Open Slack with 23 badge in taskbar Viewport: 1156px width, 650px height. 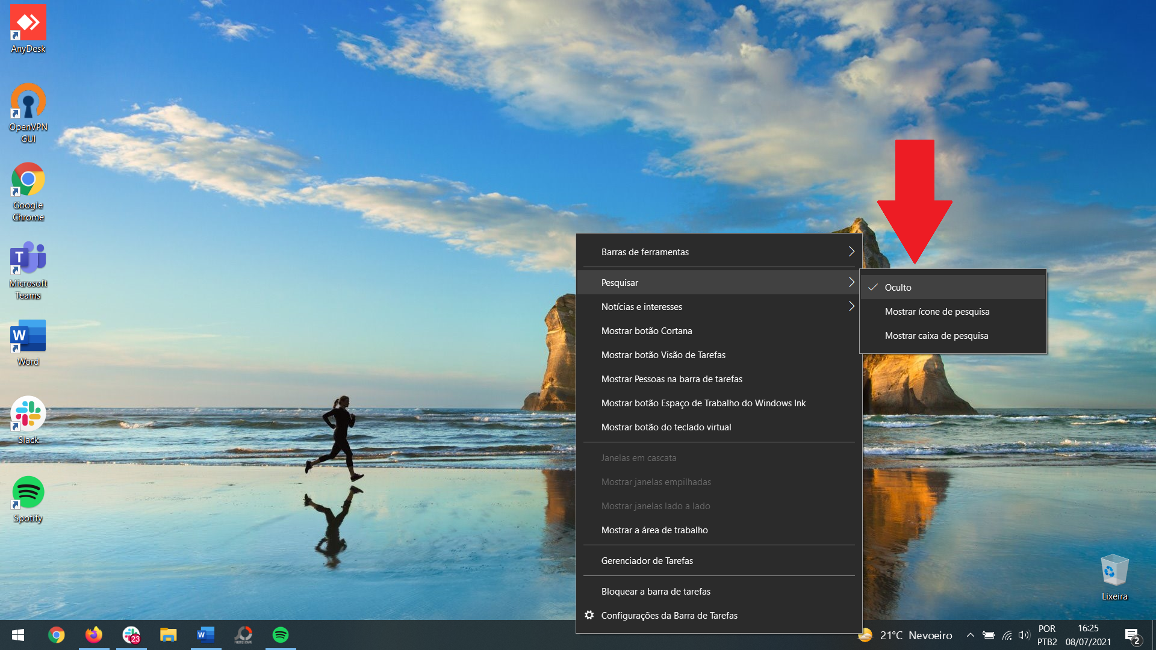[131, 635]
